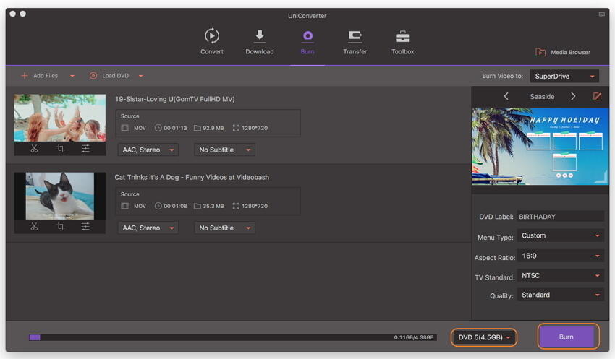Screen dimensions: 615x359
Task: Click the scissors trim icon under first video
Action: point(34,148)
